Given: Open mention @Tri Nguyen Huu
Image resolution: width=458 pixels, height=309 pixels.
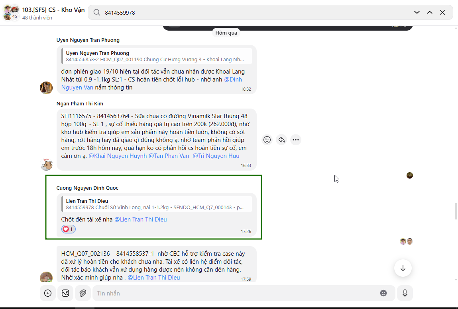Looking at the screenshot, I should [x=216, y=156].
